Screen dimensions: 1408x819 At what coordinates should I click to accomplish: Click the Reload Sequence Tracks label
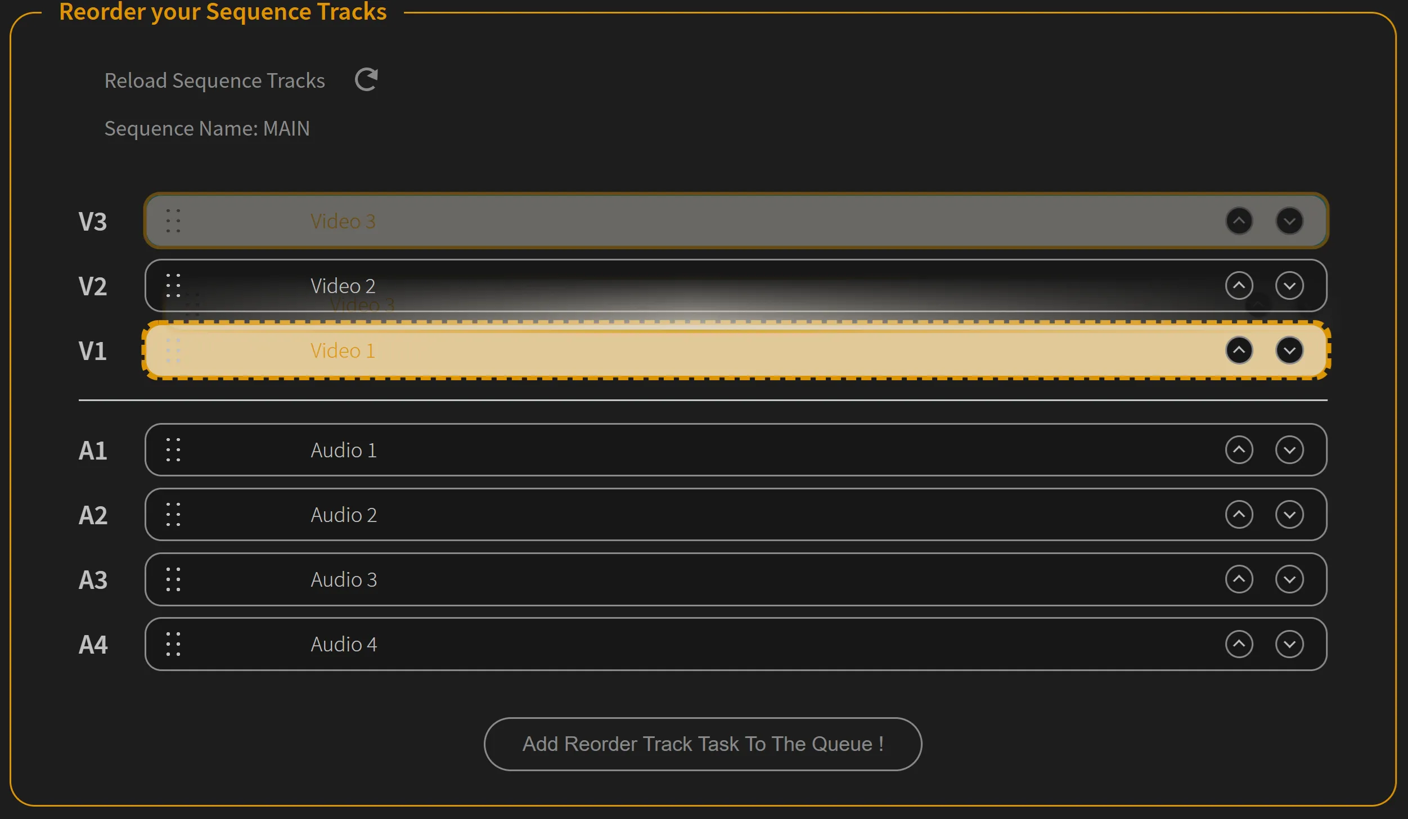[214, 80]
